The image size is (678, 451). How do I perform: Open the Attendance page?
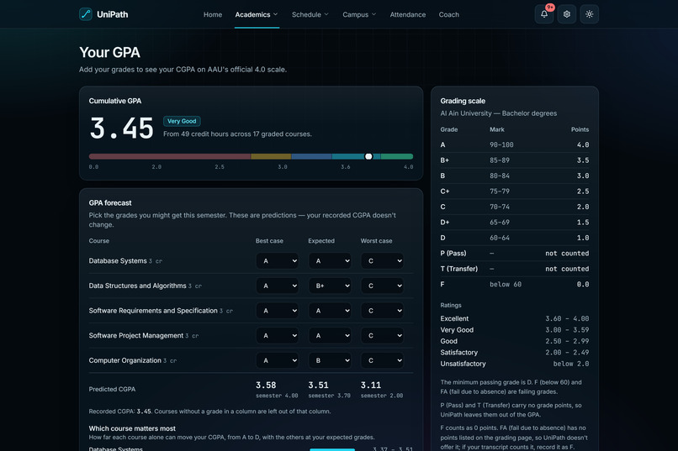408,14
